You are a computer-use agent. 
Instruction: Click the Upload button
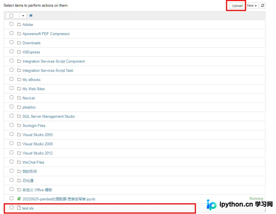click(237, 6)
